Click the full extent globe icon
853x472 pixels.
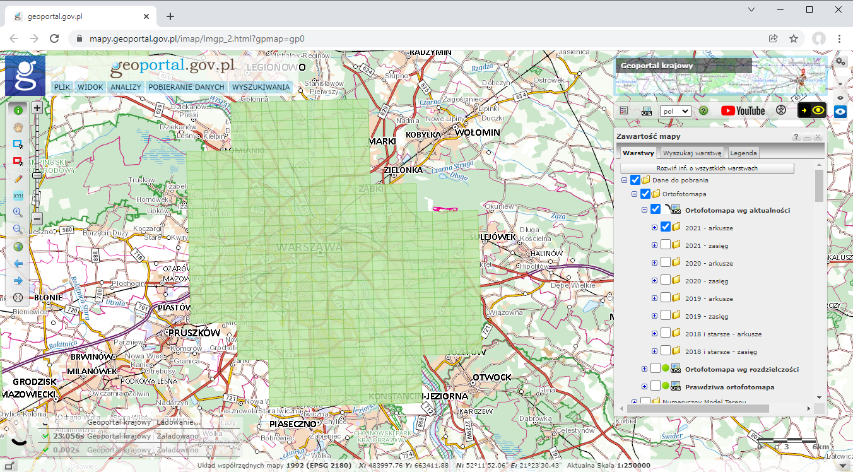18,247
